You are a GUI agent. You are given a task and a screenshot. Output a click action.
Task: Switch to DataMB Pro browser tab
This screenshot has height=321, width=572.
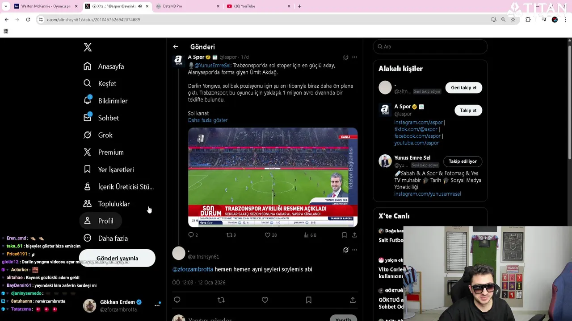coord(188,6)
